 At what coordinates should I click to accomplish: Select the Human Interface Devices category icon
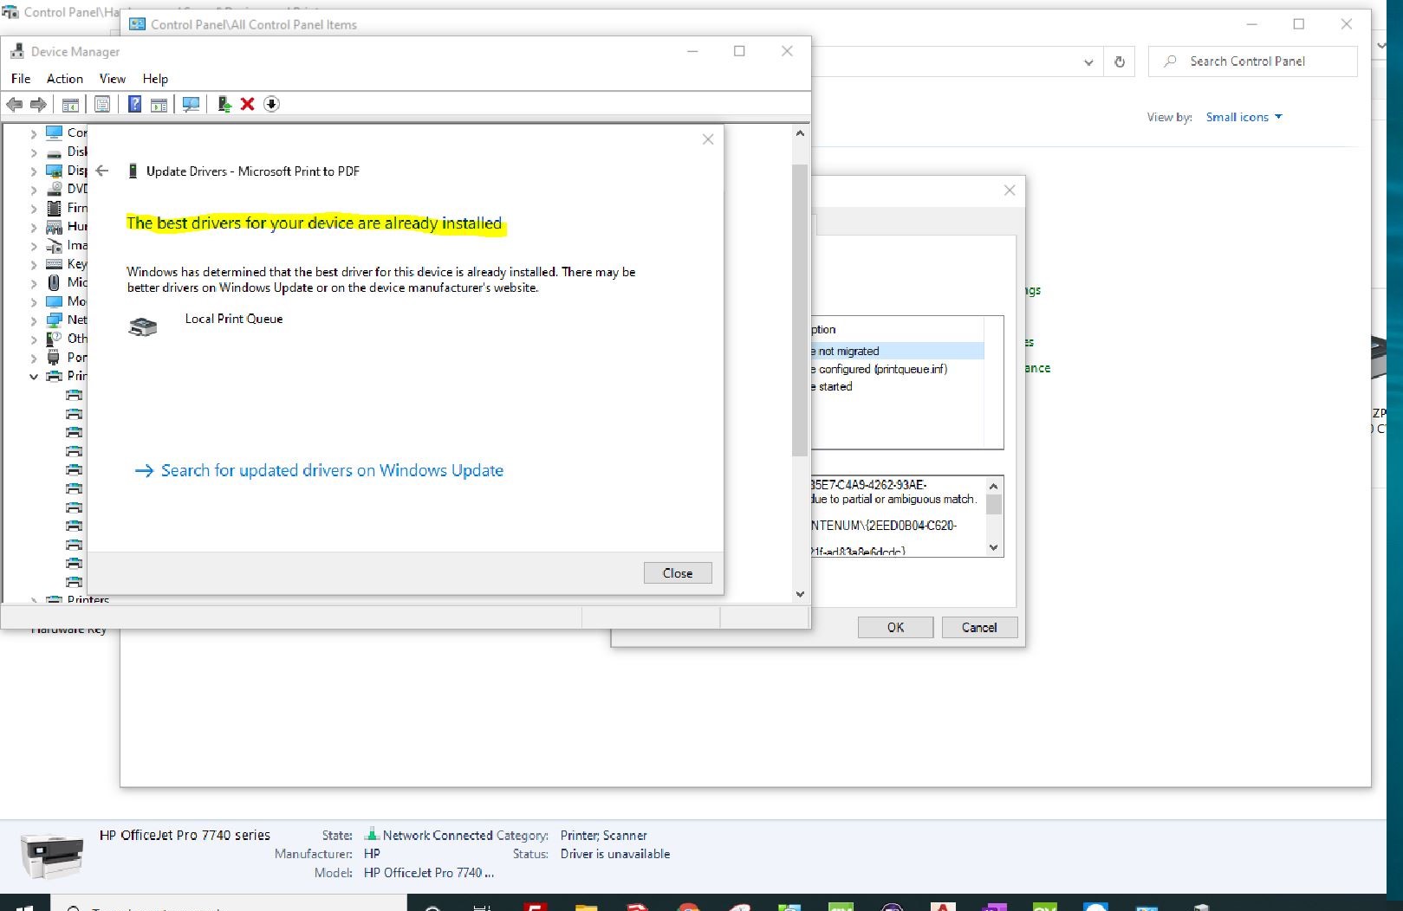tap(54, 227)
